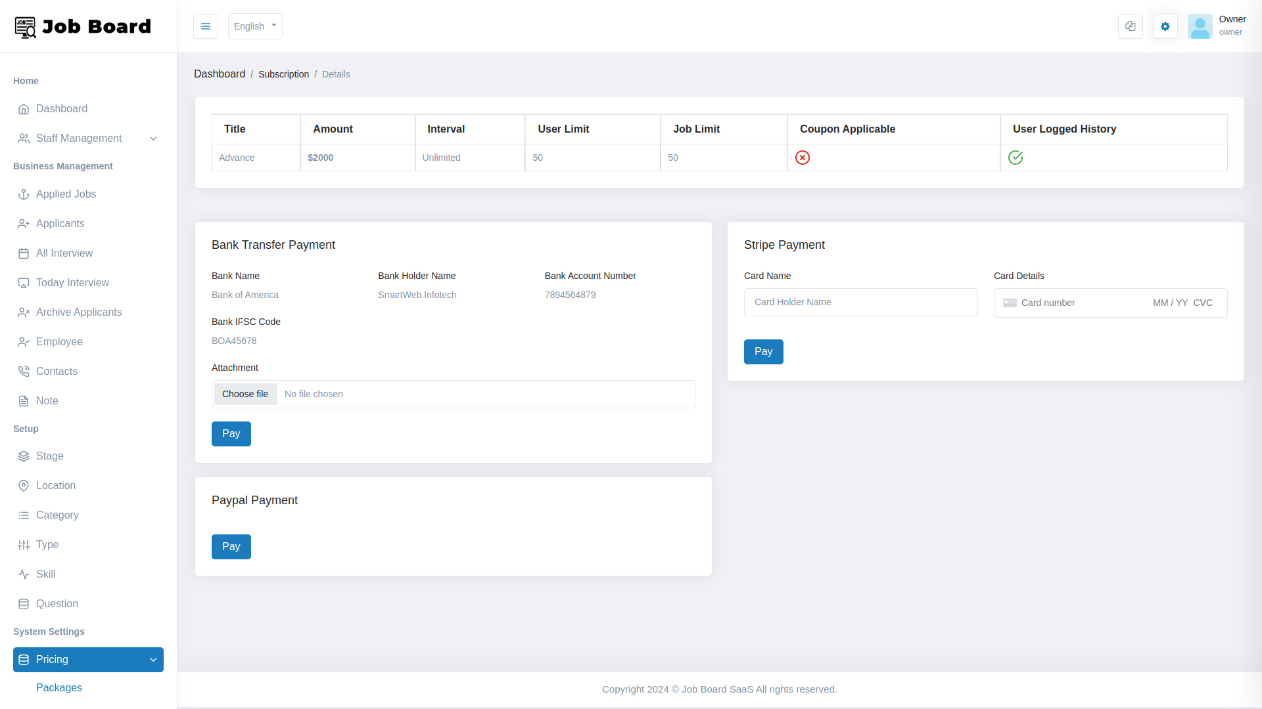Select the Stage layers icon
This screenshot has height=709, width=1262.
coord(24,456)
